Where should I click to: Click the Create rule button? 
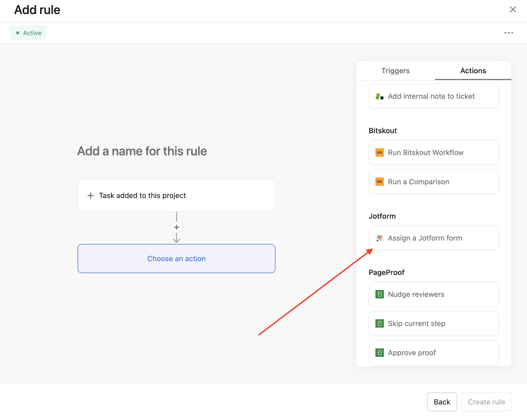coord(486,402)
